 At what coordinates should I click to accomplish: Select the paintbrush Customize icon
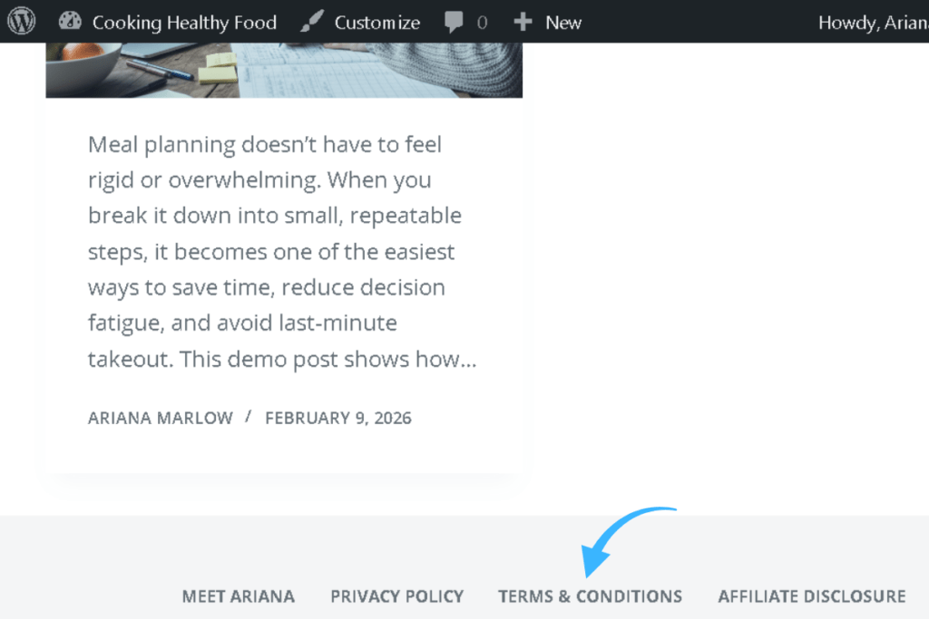[x=313, y=21]
